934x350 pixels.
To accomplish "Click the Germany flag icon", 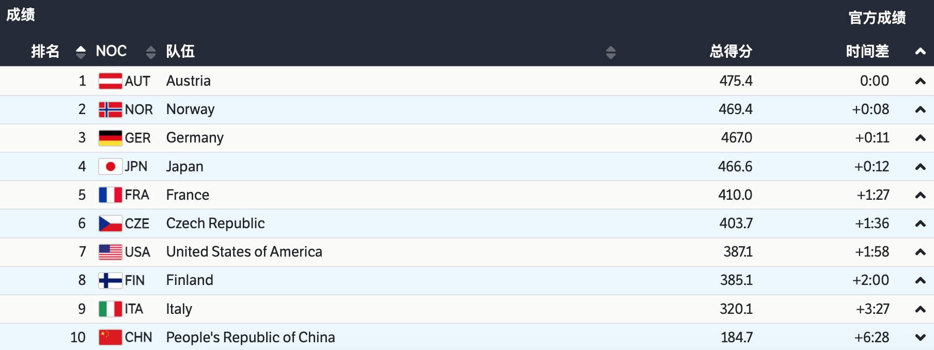I will pos(110,138).
